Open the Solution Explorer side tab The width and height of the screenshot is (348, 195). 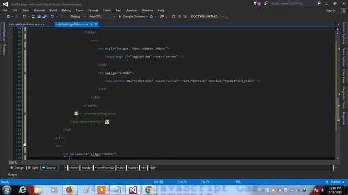(344, 33)
